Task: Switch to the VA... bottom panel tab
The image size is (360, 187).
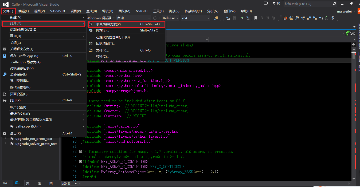Action: tap(6, 183)
